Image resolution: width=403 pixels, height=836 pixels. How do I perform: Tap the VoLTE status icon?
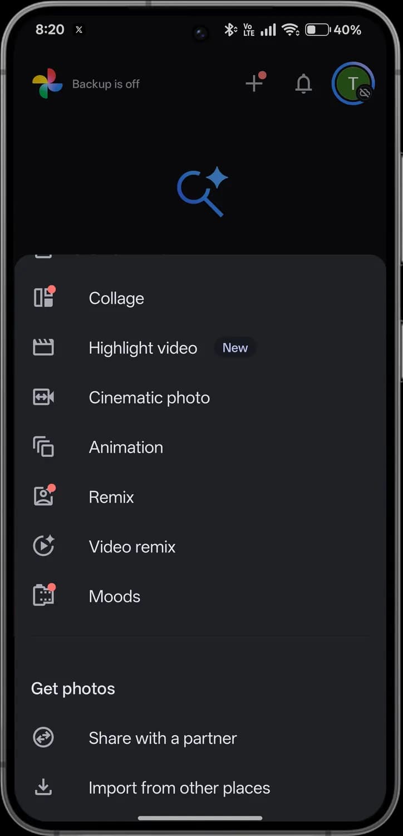249,30
